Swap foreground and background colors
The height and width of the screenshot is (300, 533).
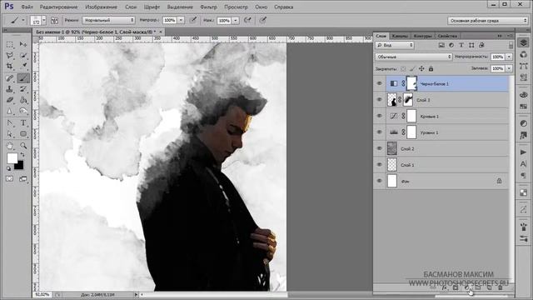point(22,155)
